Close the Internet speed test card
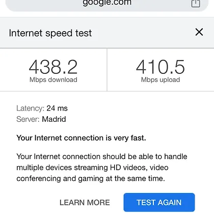214x214 pixels. pyautogui.click(x=199, y=32)
